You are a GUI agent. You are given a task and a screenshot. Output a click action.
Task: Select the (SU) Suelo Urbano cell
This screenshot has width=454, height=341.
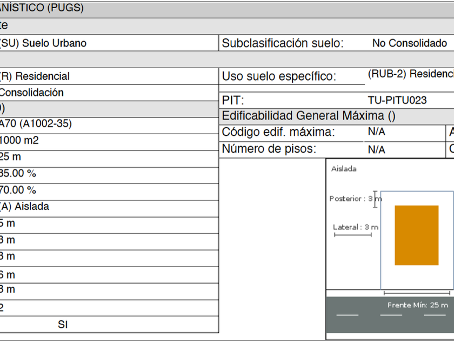click(43, 43)
